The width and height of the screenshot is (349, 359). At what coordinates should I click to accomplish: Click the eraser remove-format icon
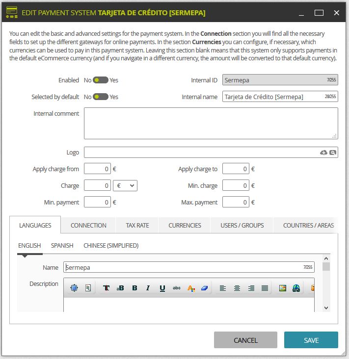coord(204,288)
